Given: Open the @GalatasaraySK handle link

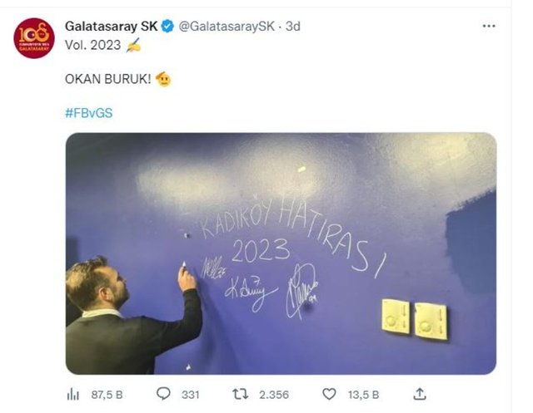Looking at the screenshot, I should click(x=227, y=27).
